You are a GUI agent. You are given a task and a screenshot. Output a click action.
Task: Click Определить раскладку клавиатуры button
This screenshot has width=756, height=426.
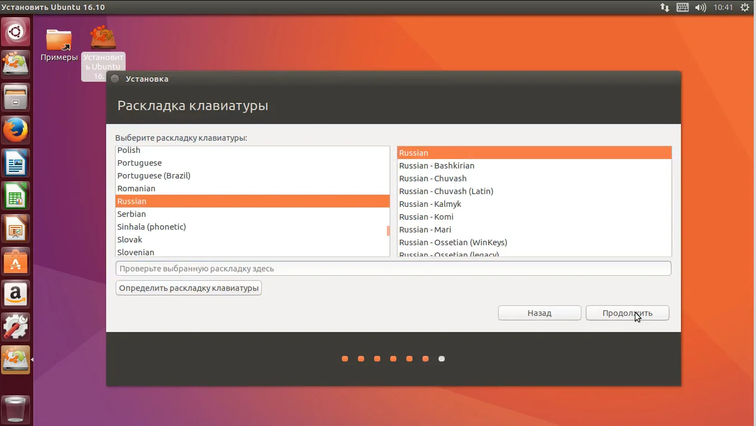pos(189,288)
